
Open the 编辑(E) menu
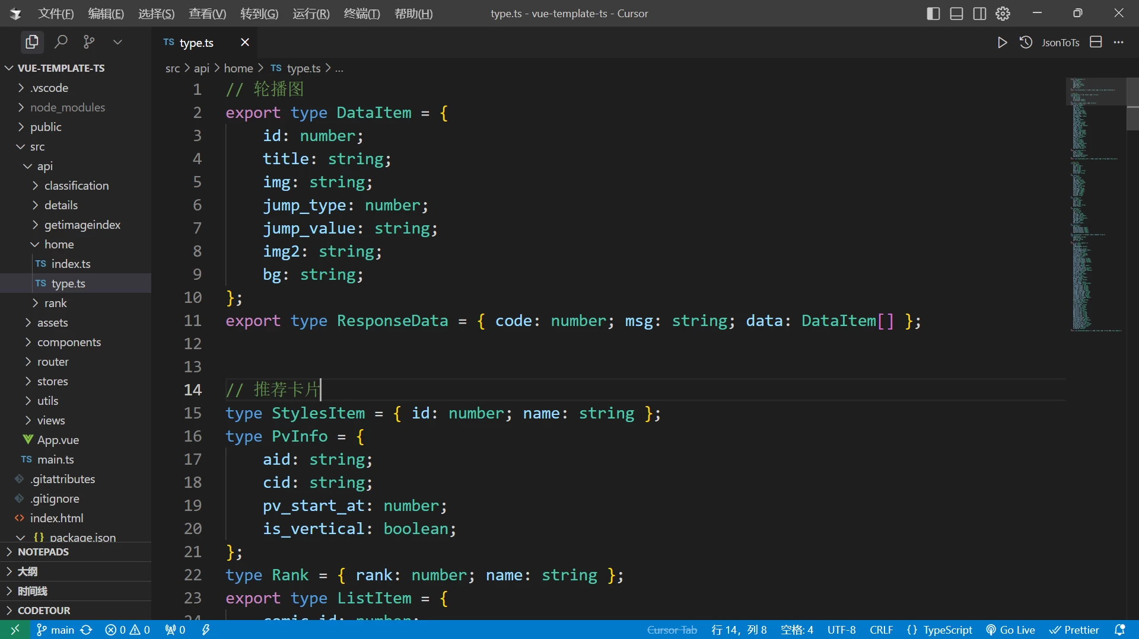106,14
